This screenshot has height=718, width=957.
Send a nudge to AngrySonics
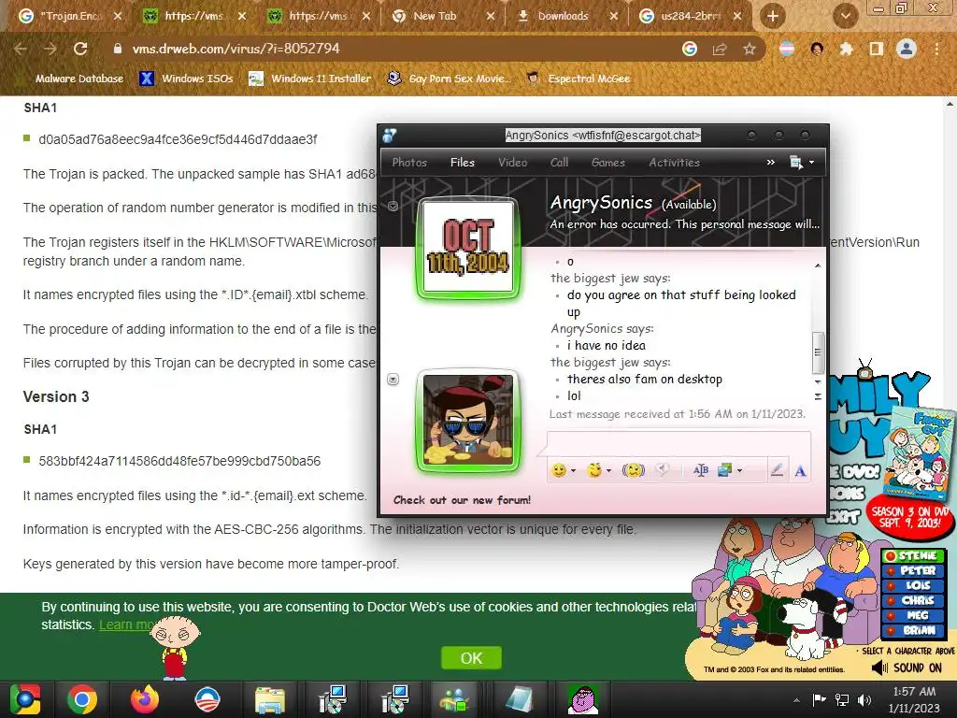(x=634, y=470)
